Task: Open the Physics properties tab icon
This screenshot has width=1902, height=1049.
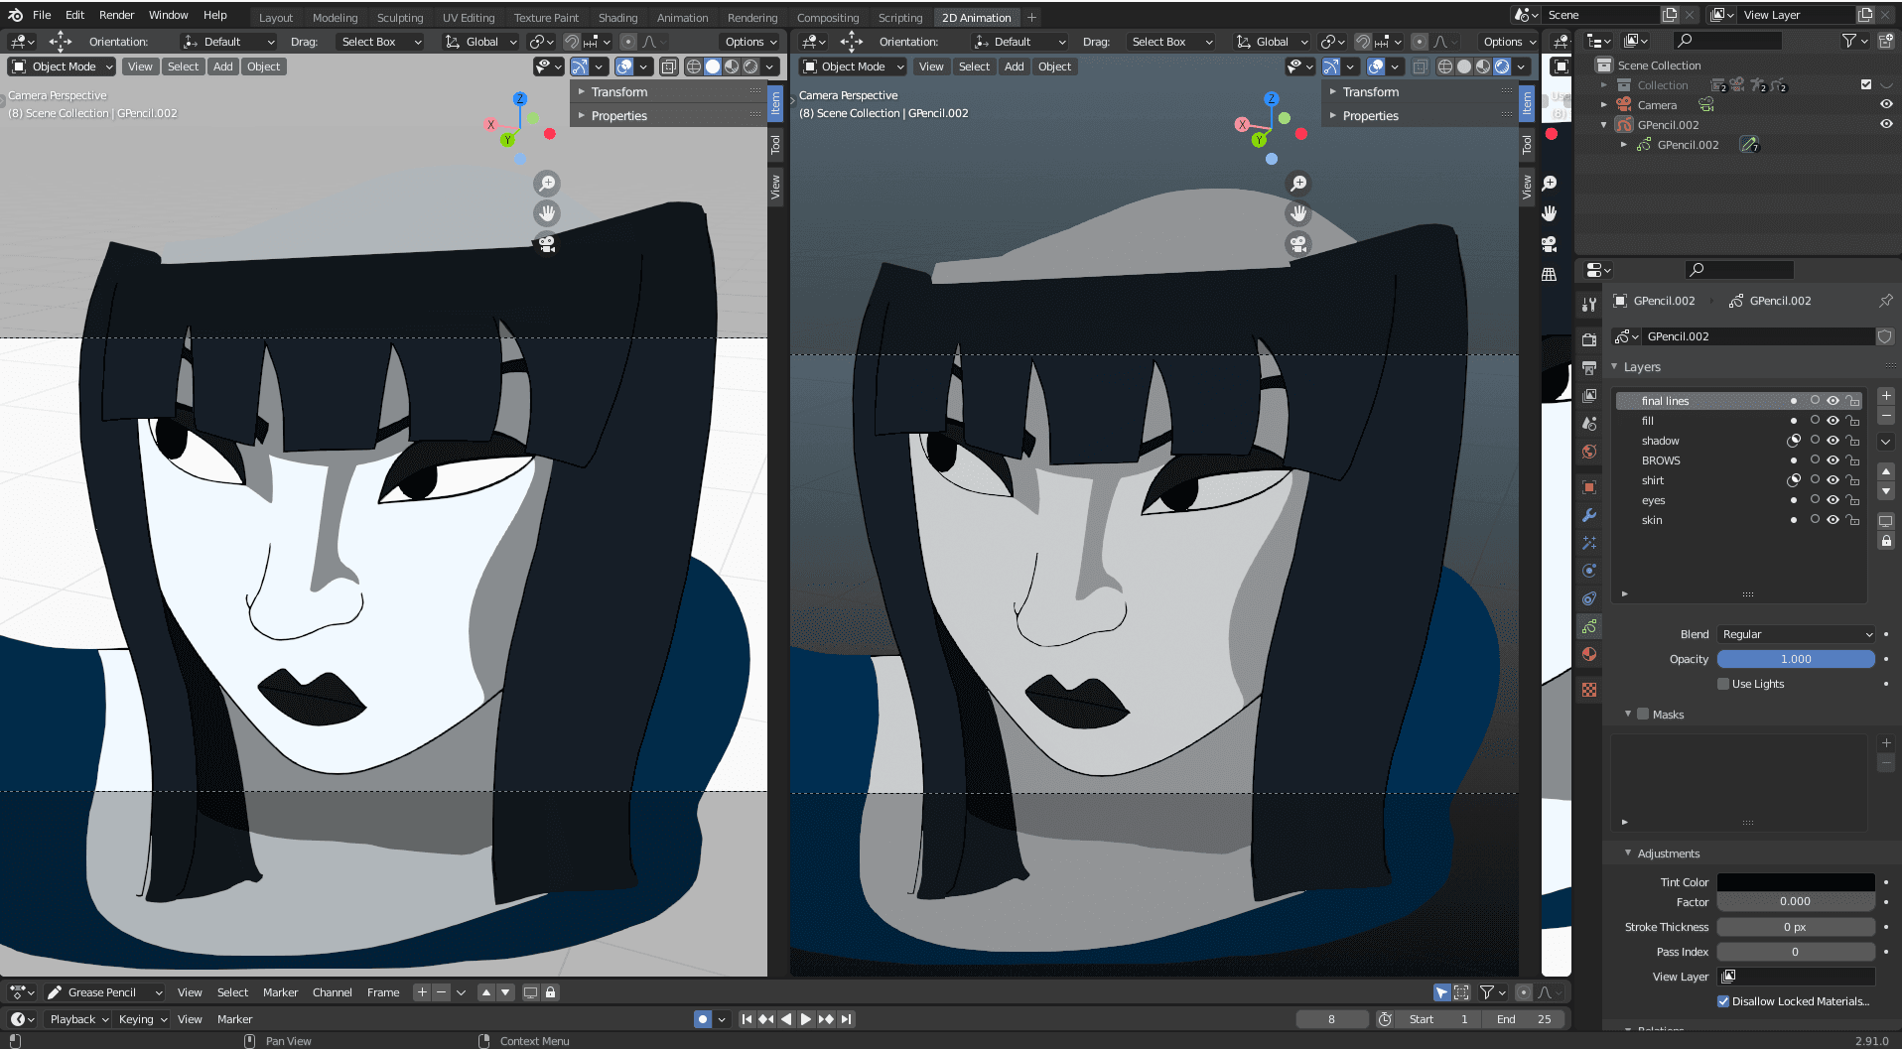Action: click(x=1589, y=571)
